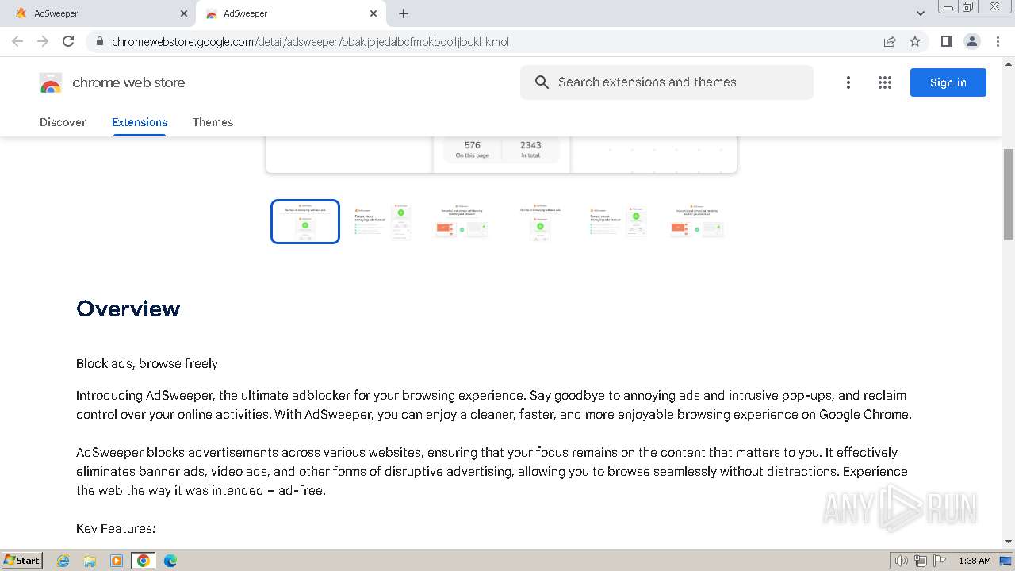Click the Overview heading
1015x571 pixels.
click(x=128, y=308)
